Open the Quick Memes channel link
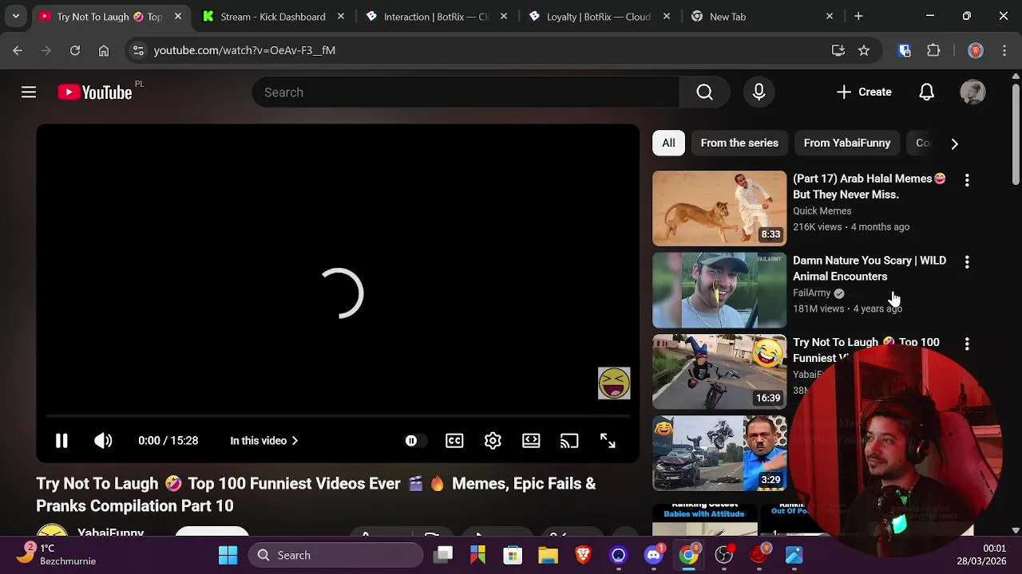This screenshot has height=574, width=1022. (x=822, y=211)
